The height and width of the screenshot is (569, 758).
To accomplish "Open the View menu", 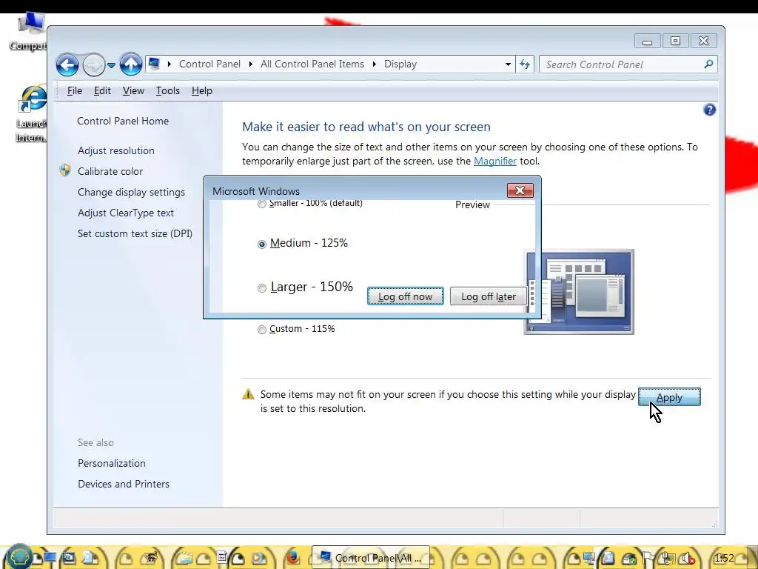I will (x=133, y=91).
